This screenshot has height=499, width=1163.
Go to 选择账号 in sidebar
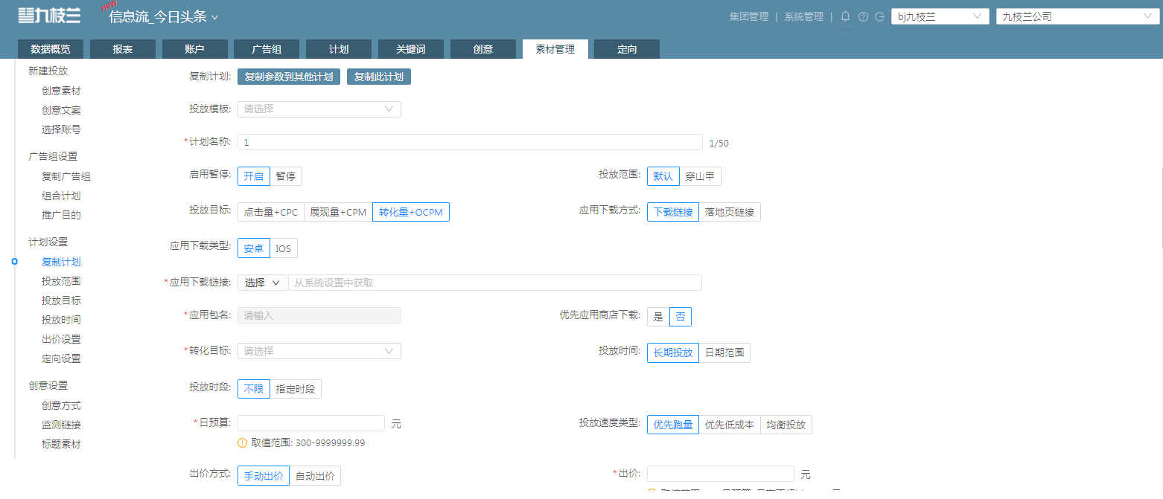(x=61, y=129)
